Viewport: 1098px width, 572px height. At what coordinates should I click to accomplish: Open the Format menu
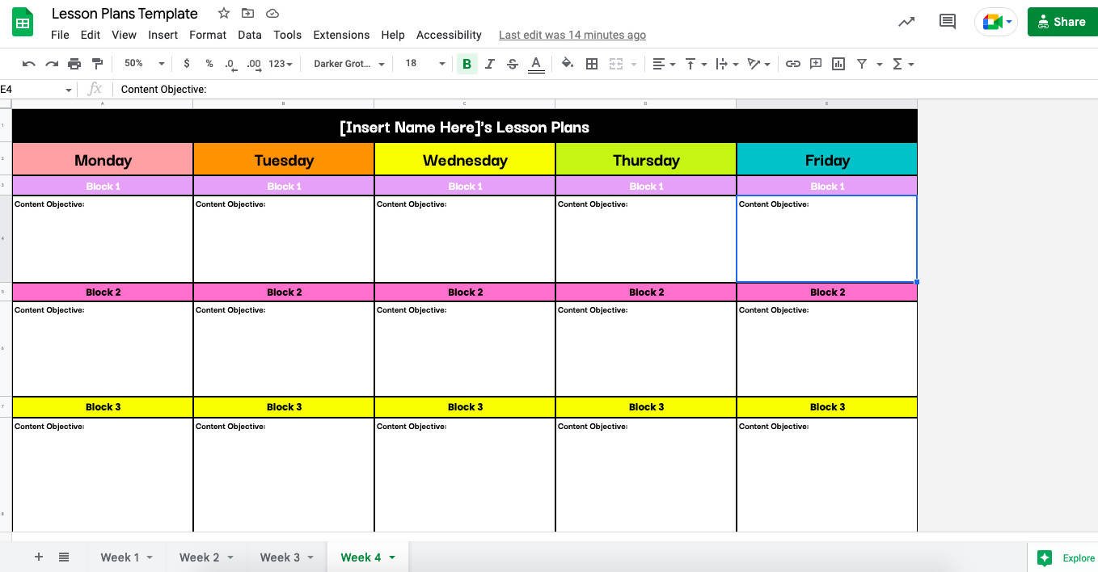207,35
